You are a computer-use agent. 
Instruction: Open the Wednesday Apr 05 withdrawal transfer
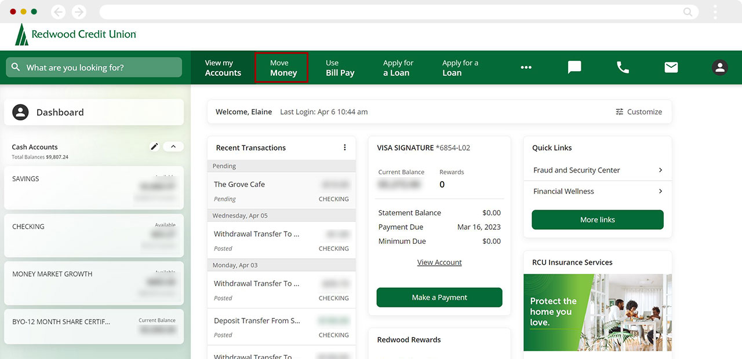coord(281,241)
